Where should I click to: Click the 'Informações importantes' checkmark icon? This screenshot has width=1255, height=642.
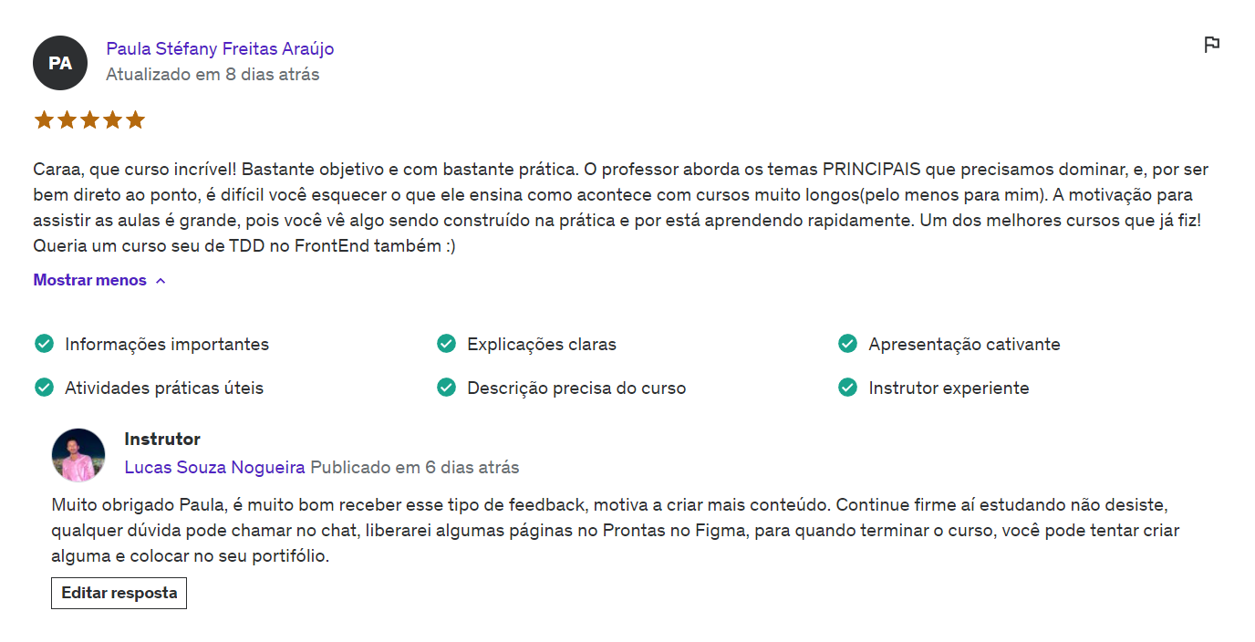click(x=44, y=344)
